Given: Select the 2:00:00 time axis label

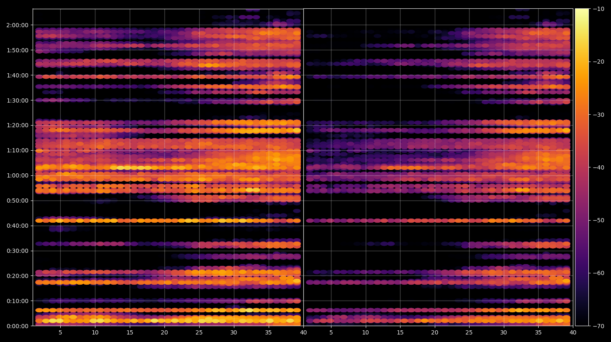Looking at the screenshot, I should [x=18, y=25].
